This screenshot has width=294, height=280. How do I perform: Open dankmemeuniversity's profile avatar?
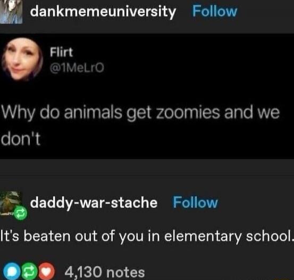[11, 12]
